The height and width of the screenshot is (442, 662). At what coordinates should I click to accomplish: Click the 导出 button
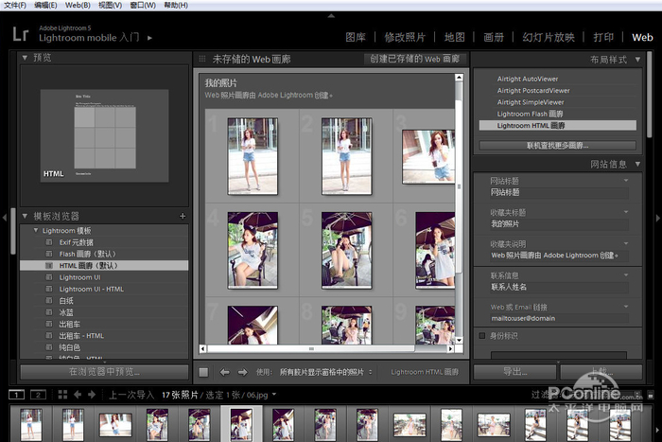[514, 372]
